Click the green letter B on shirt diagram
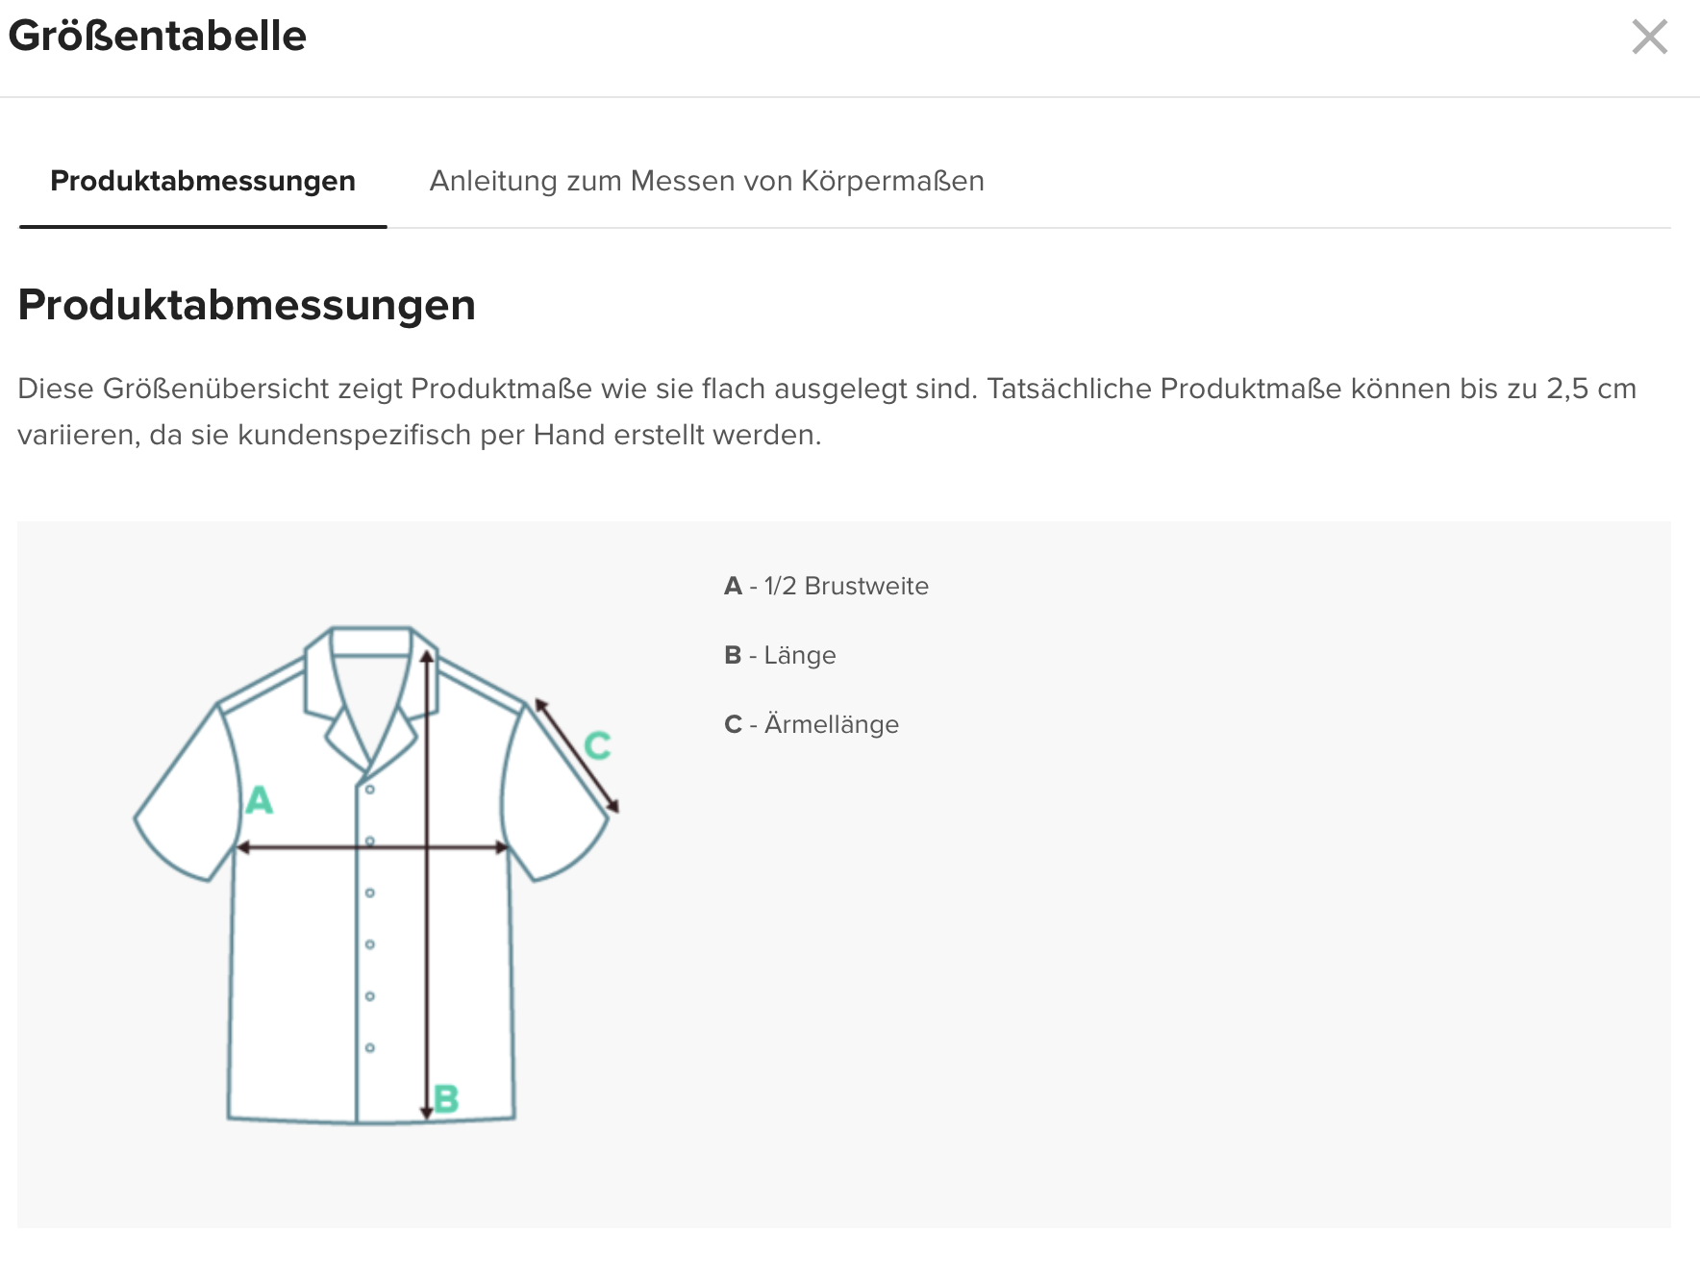 click(x=446, y=1098)
